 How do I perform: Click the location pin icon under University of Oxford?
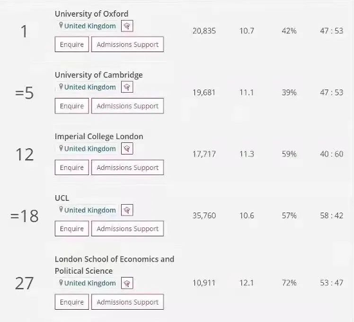61,25
